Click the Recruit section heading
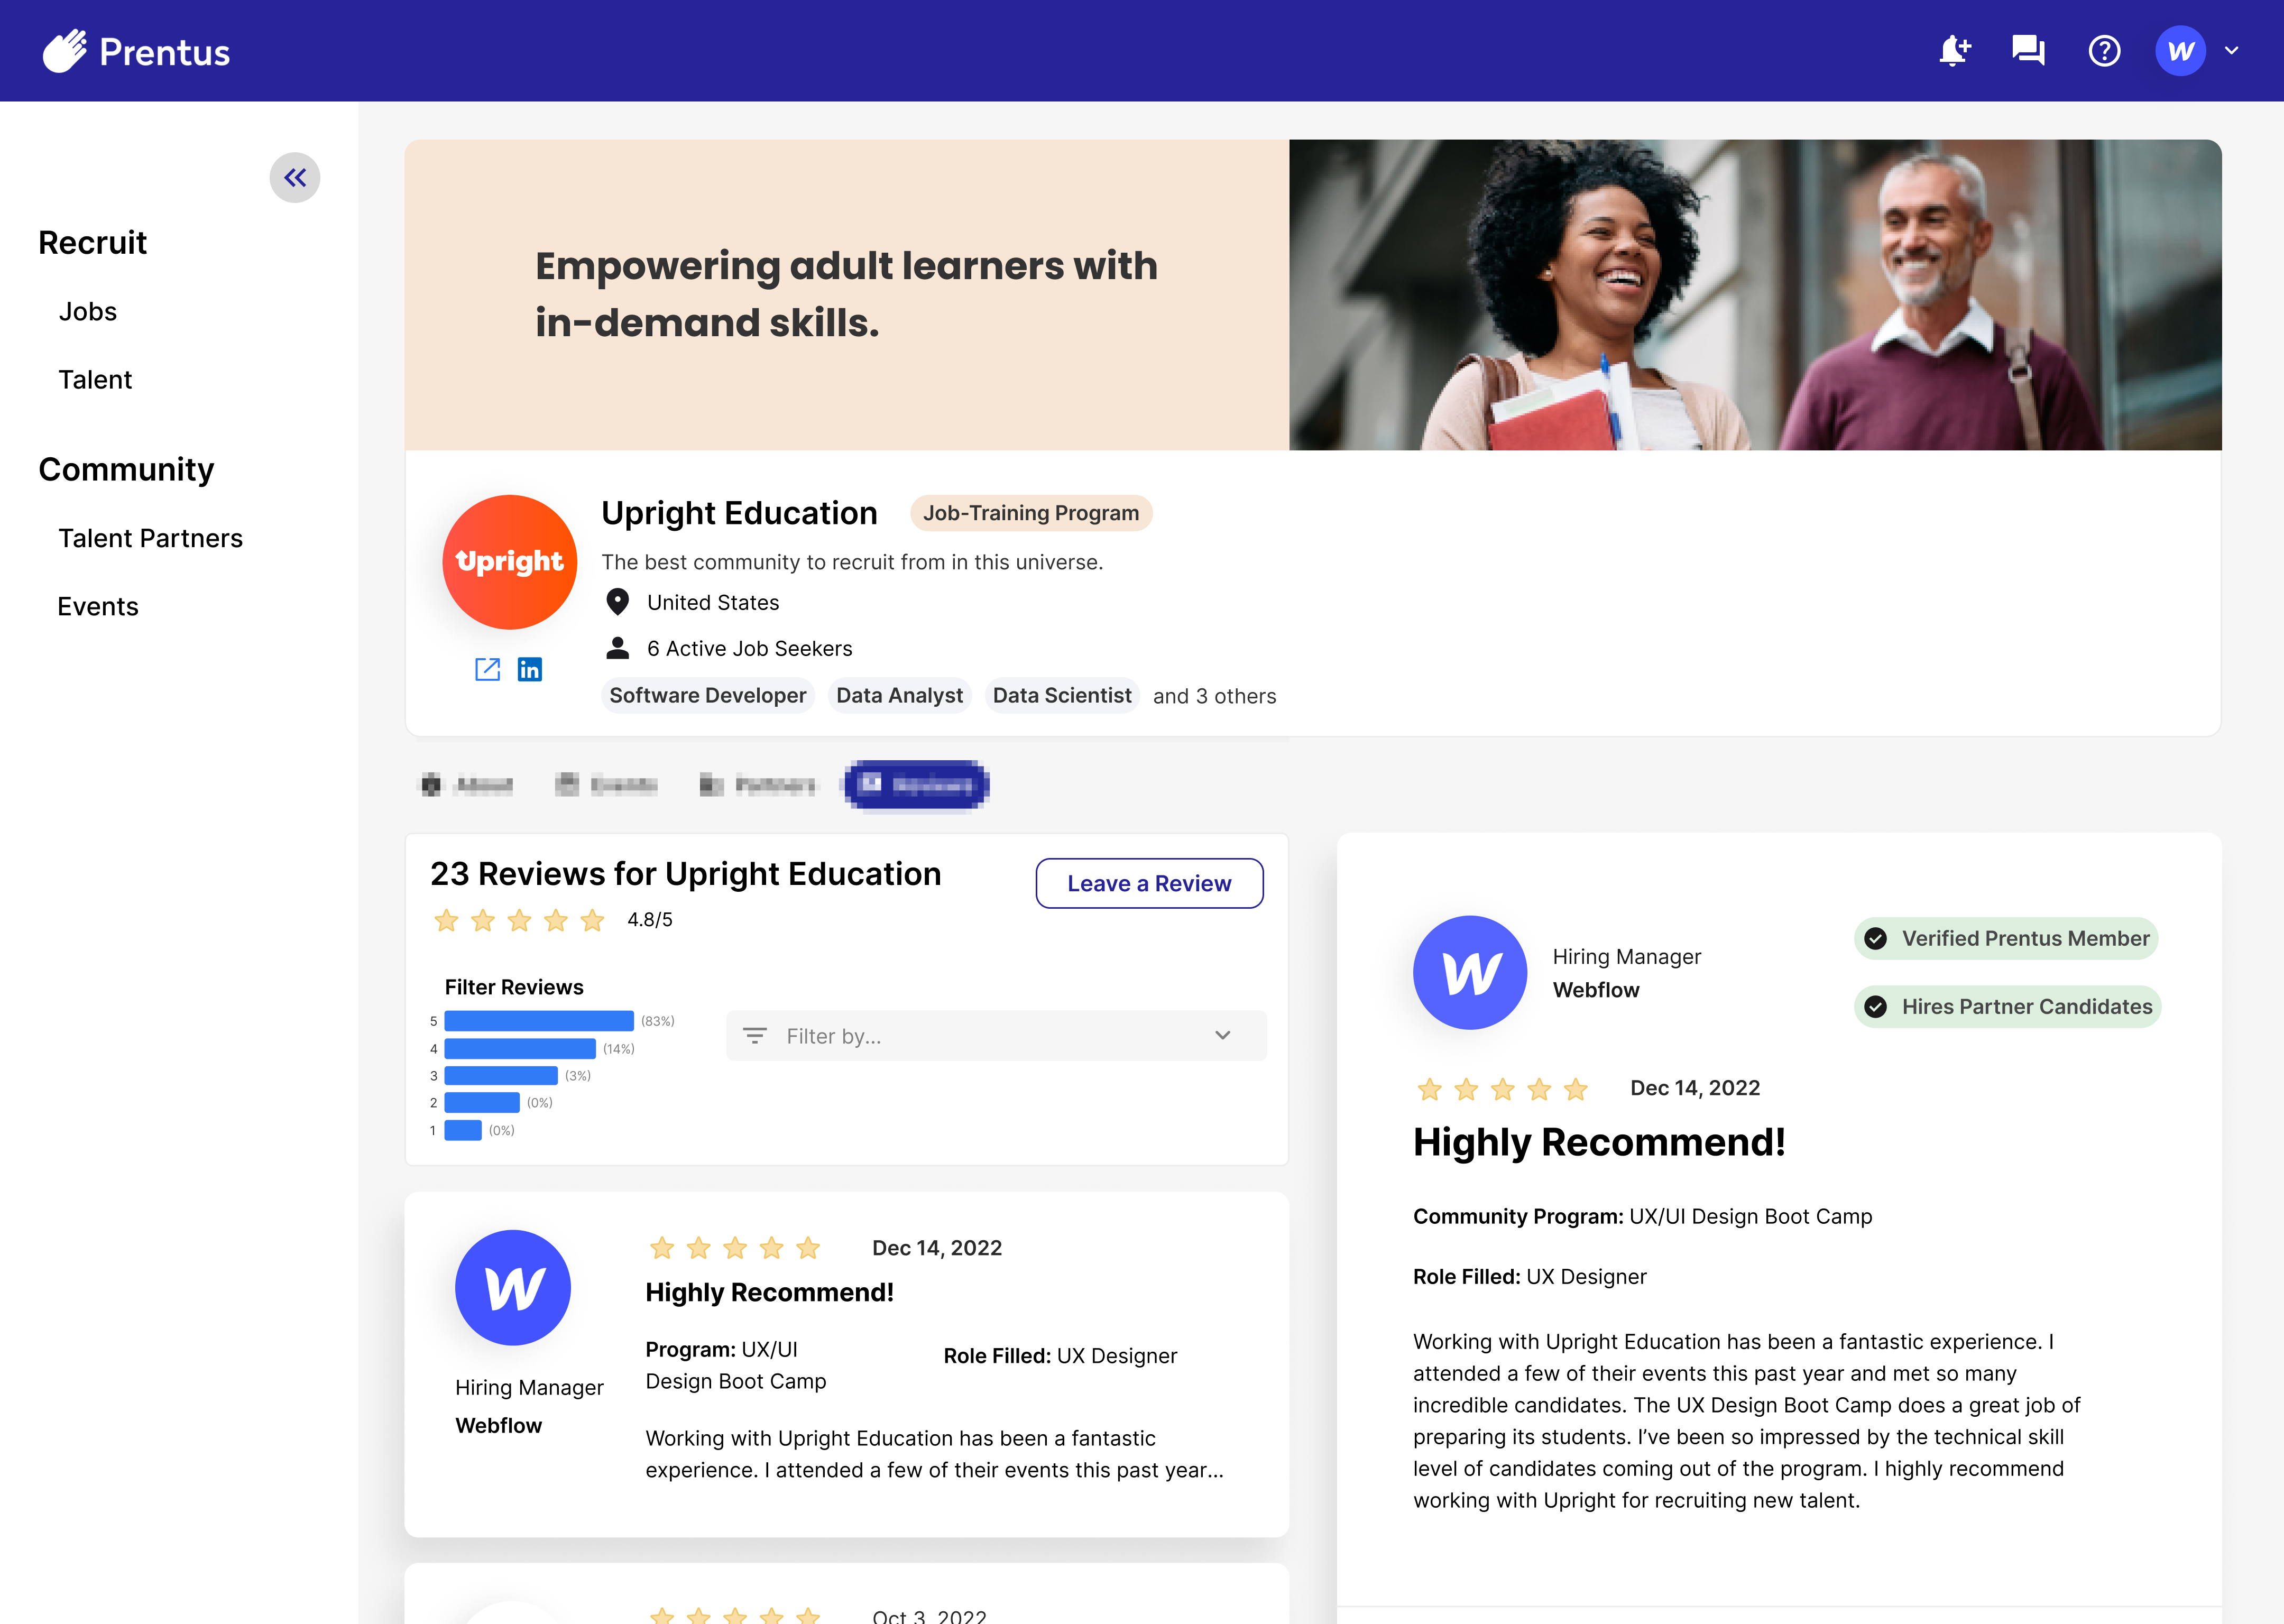The image size is (2284, 1624). tap(93, 242)
